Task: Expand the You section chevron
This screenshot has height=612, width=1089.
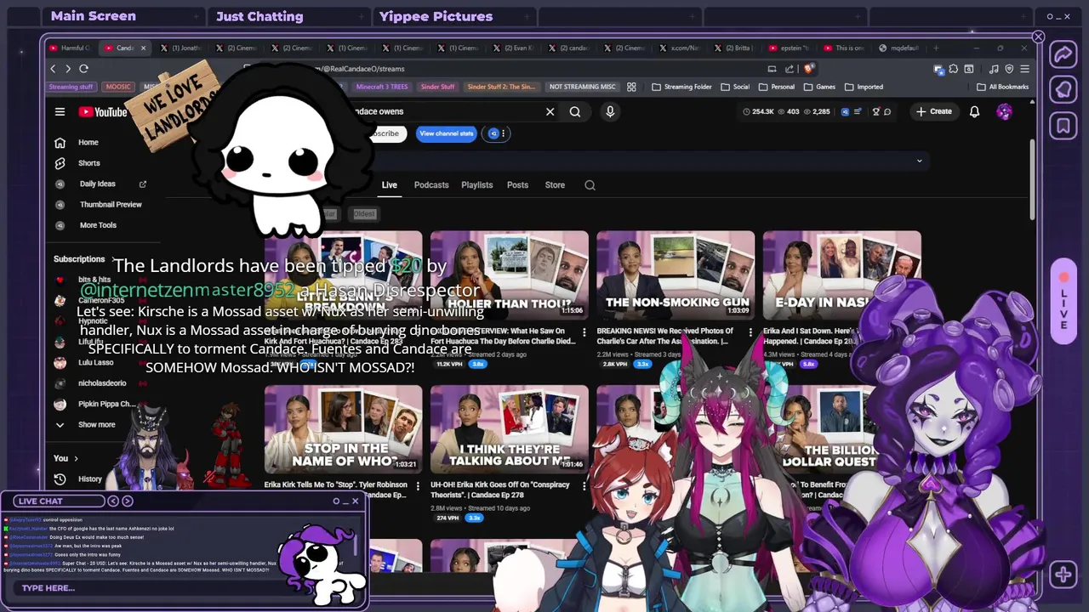Action: coord(76,459)
